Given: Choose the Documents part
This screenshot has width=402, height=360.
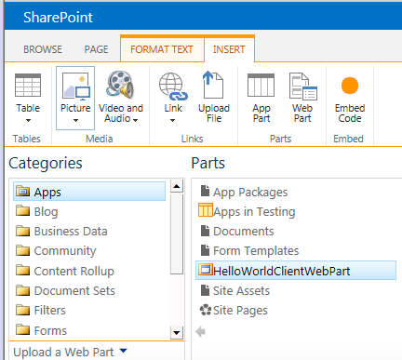Looking at the screenshot, I should [244, 232].
